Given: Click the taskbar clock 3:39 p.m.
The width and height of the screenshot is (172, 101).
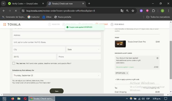Looking at the screenshot, I should (157, 99).
